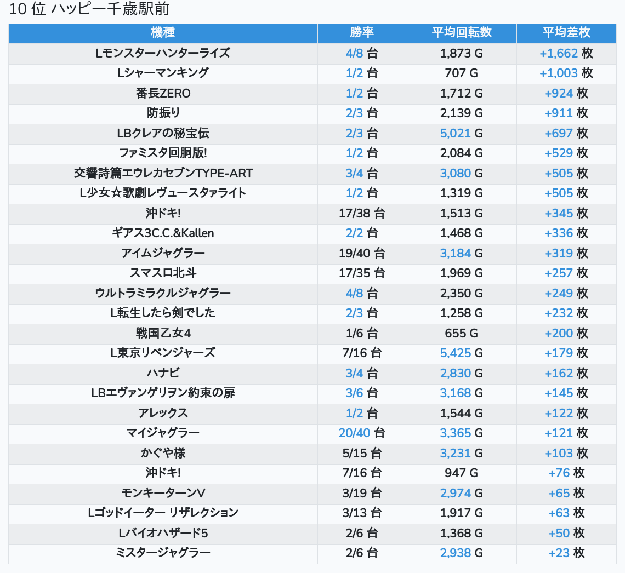The width and height of the screenshot is (625, 573).
Task: Click the average difference +697 枚
Action: [566, 134]
